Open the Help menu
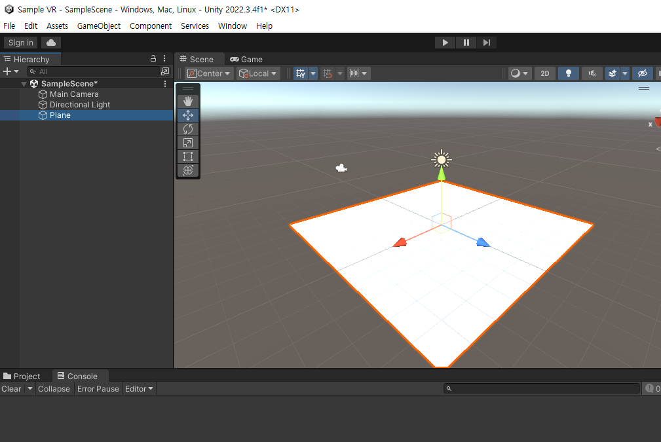 coord(264,26)
